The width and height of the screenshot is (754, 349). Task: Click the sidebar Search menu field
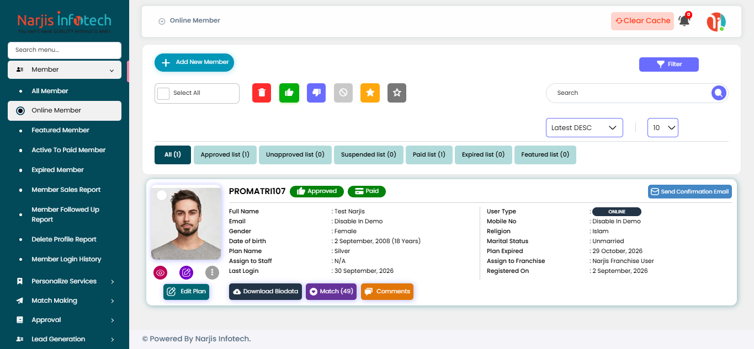(65, 50)
